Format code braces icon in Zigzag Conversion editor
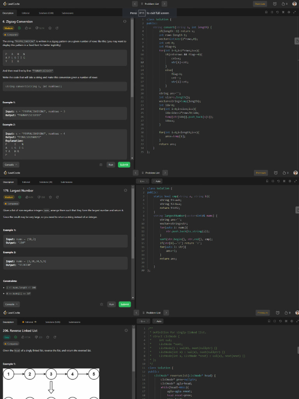The width and height of the screenshot is (299, 399). [x=272, y=12]
